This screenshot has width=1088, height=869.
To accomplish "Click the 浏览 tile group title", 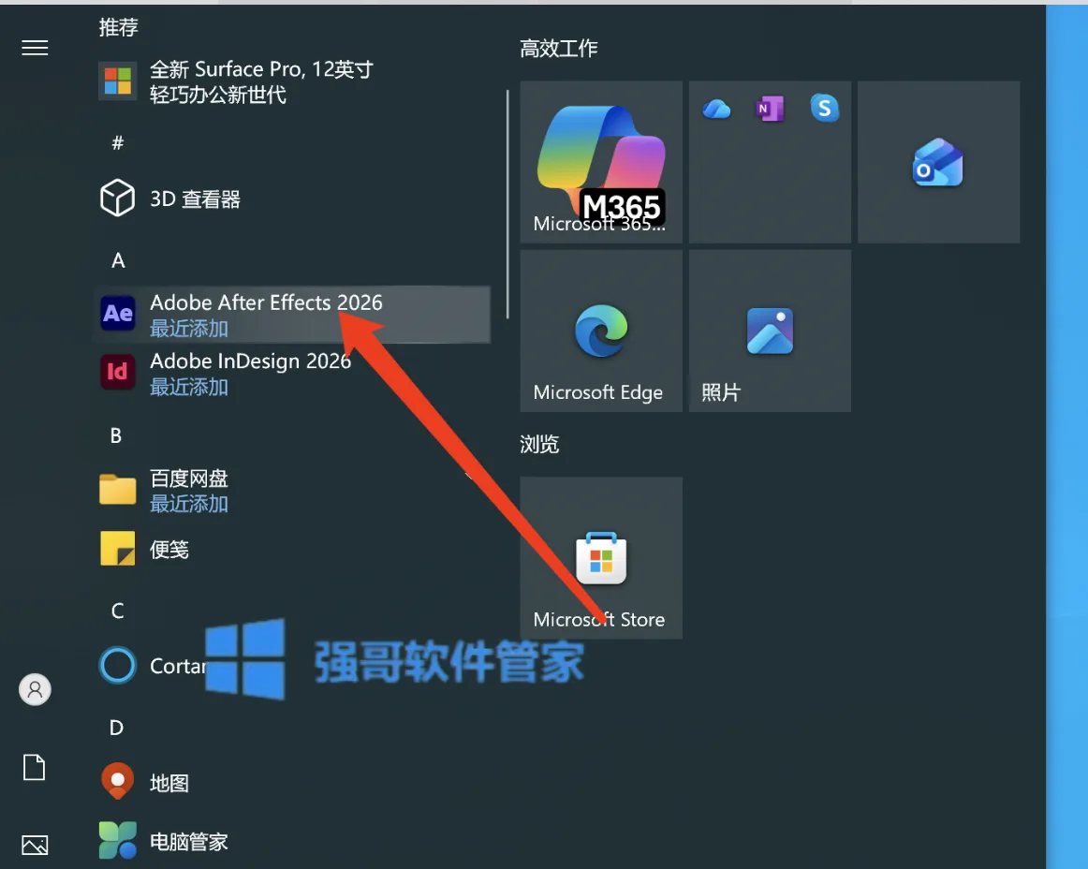I will click(539, 444).
